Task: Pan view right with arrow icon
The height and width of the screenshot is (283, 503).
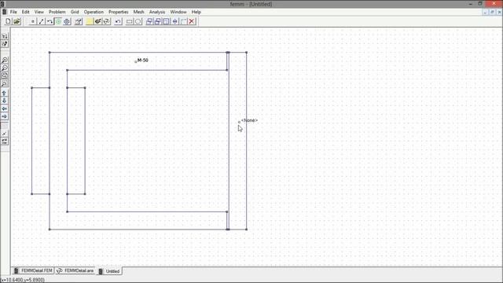Action: tap(5, 116)
